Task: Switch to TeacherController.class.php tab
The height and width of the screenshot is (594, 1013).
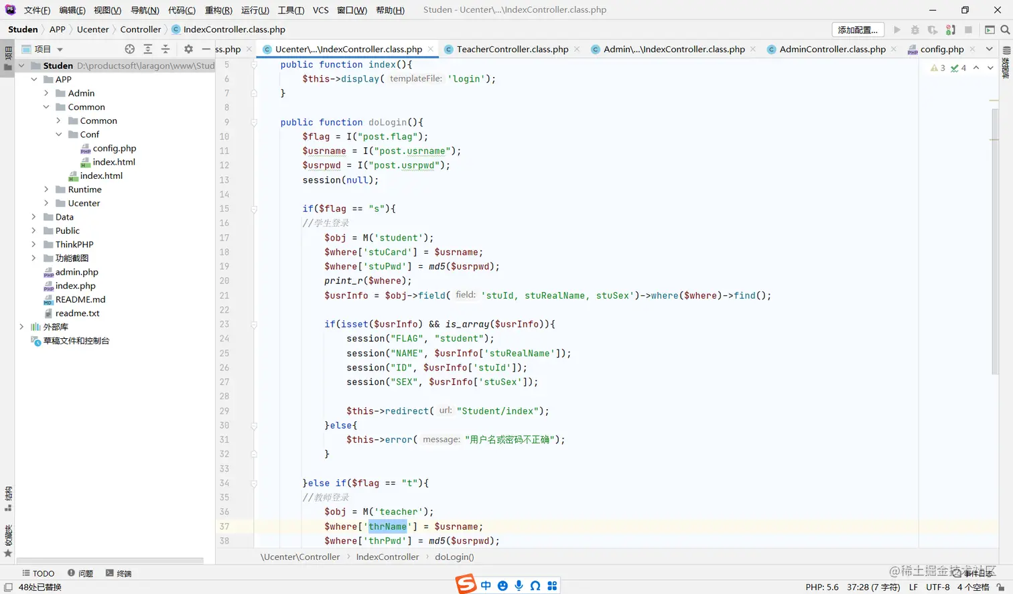Action: pyautogui.click(x=513, y=49)
